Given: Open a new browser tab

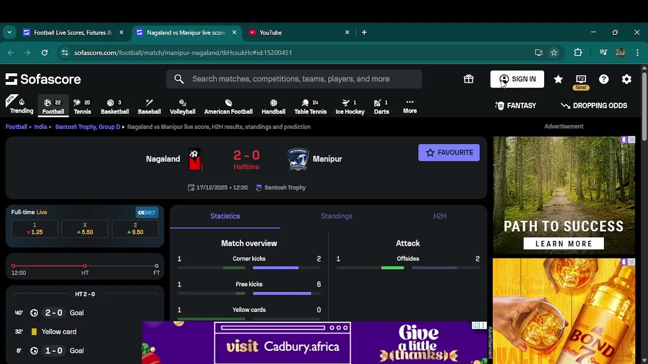Looking at the screenshot, I should (x=364, y=32).
